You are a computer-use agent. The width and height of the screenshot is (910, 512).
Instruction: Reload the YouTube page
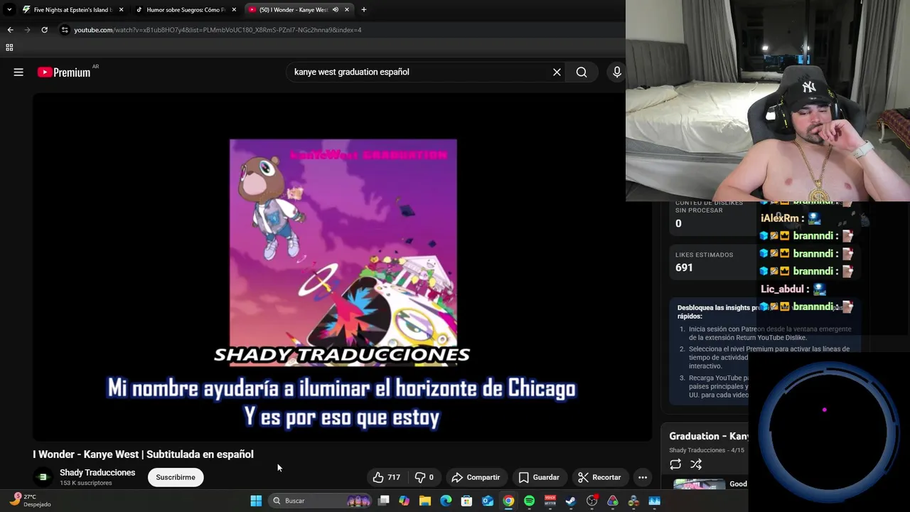click(x=44, y=30)
